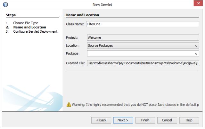Proceed with the Next button
The height and width of the screenshot is (129, 205).
click(x=123, y=120)
